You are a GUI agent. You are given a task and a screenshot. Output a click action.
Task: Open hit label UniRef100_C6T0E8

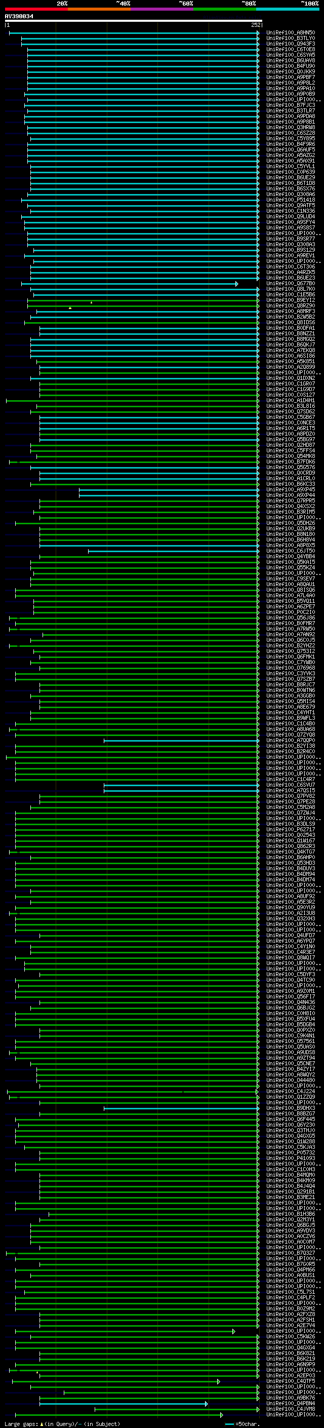pyautogui.click(x=291, y=49)
